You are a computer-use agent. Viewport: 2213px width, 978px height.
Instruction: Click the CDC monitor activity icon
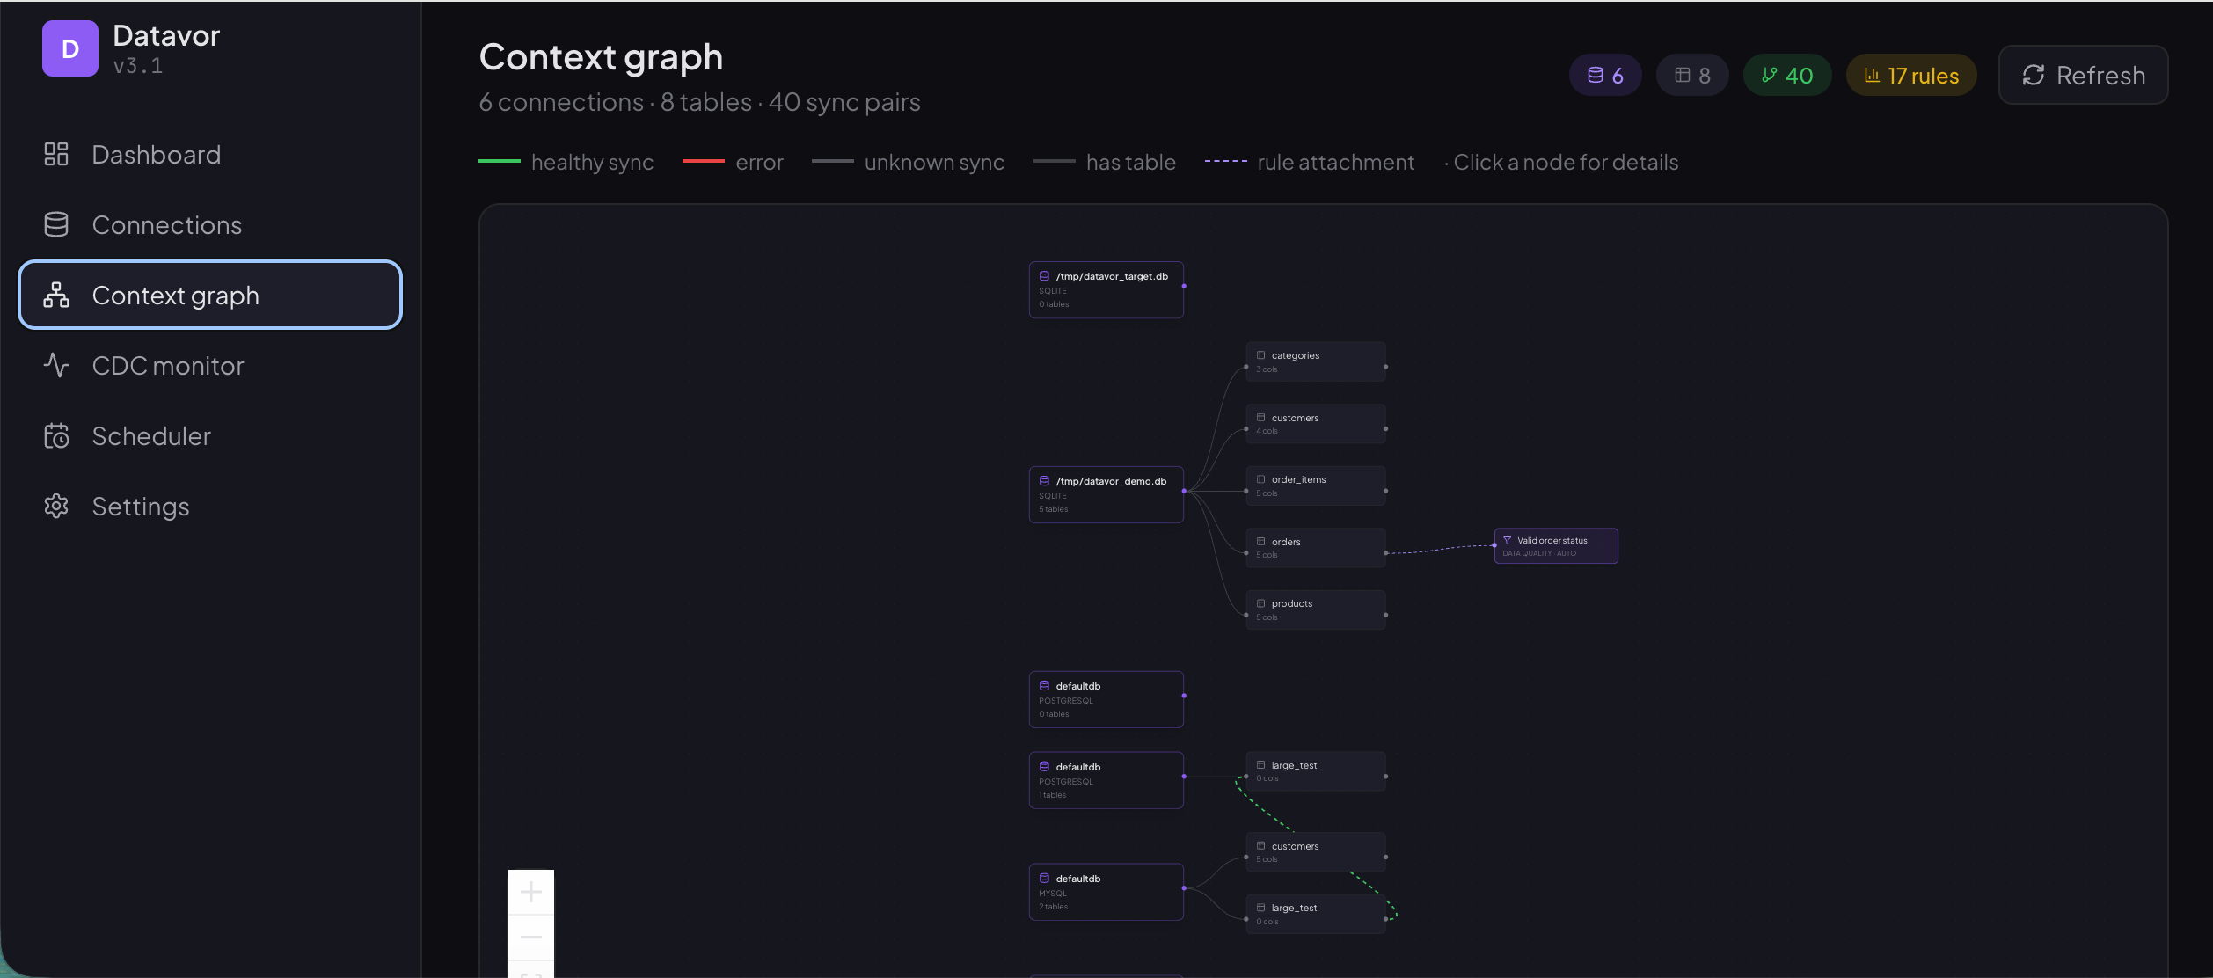coord(56,366)
